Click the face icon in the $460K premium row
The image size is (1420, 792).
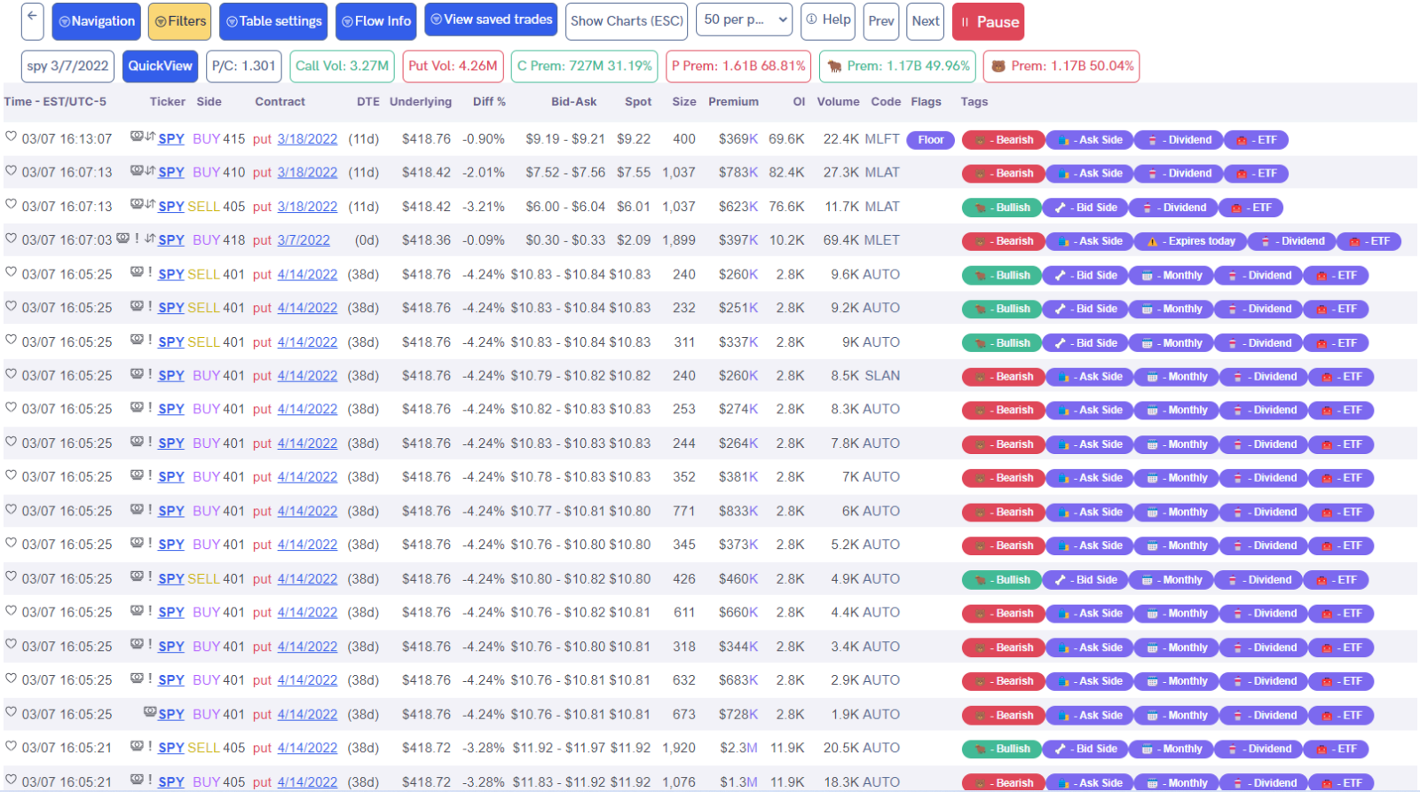[137, 576]
